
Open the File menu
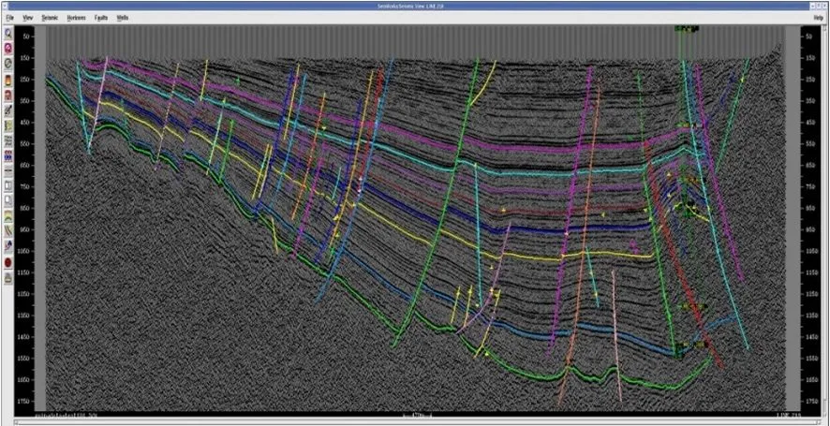(x=9, y=18)
